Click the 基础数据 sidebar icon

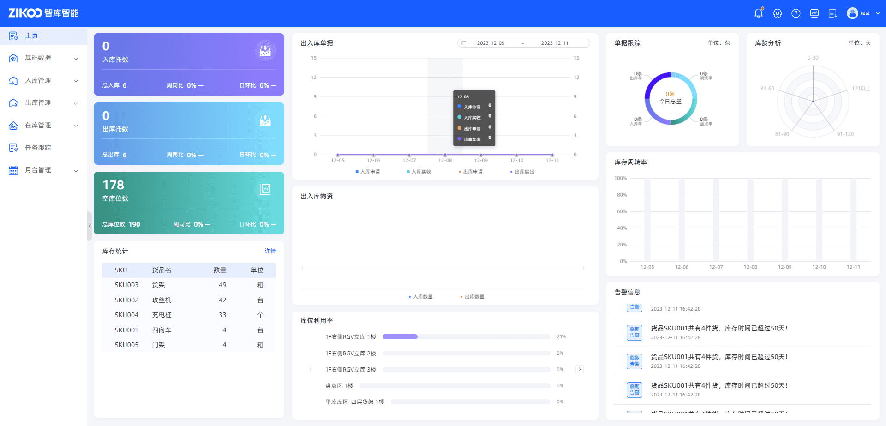tap(13, 58)
